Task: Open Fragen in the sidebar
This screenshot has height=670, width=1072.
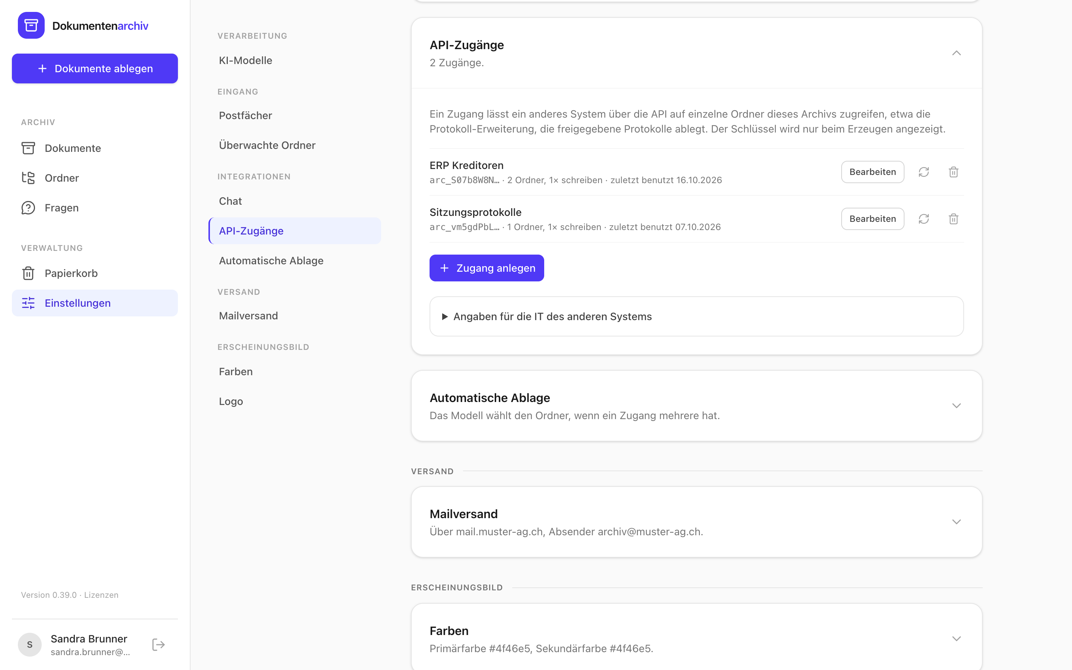Action: point(95,208)
